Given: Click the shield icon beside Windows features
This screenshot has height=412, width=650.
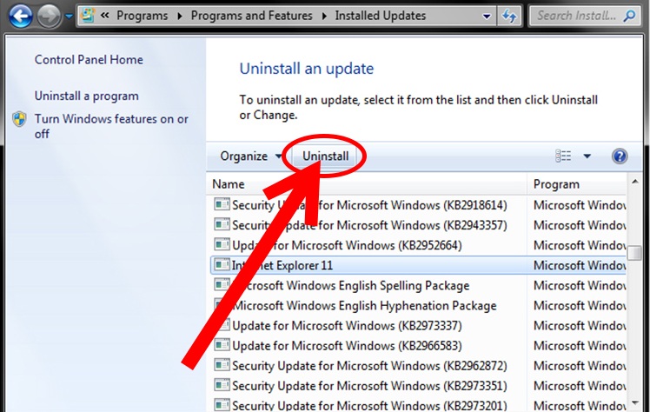Looking at the screenshot, I should tap(19, 119).
